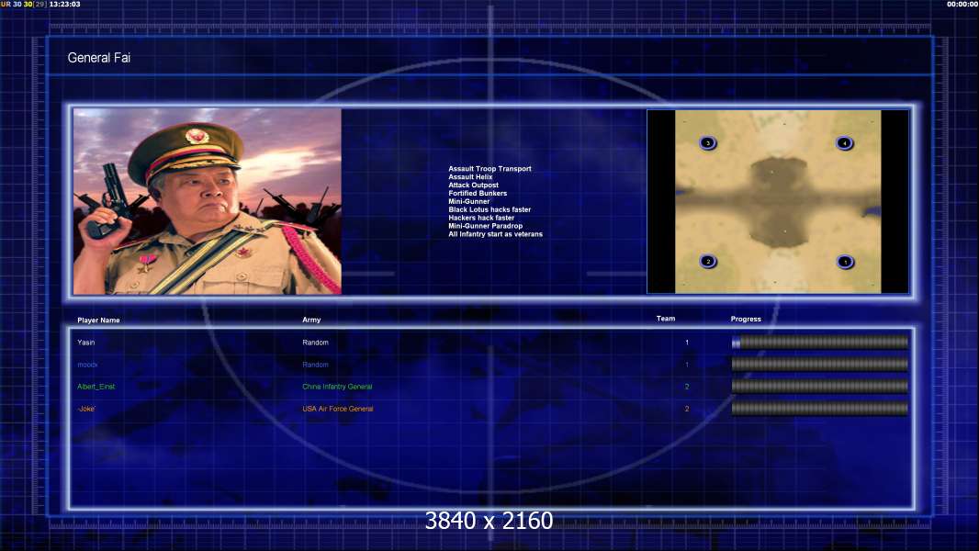Click start position marker 4 on the map
The width and height of the screenshot is (979, 551).
click(x=844, y=143)
